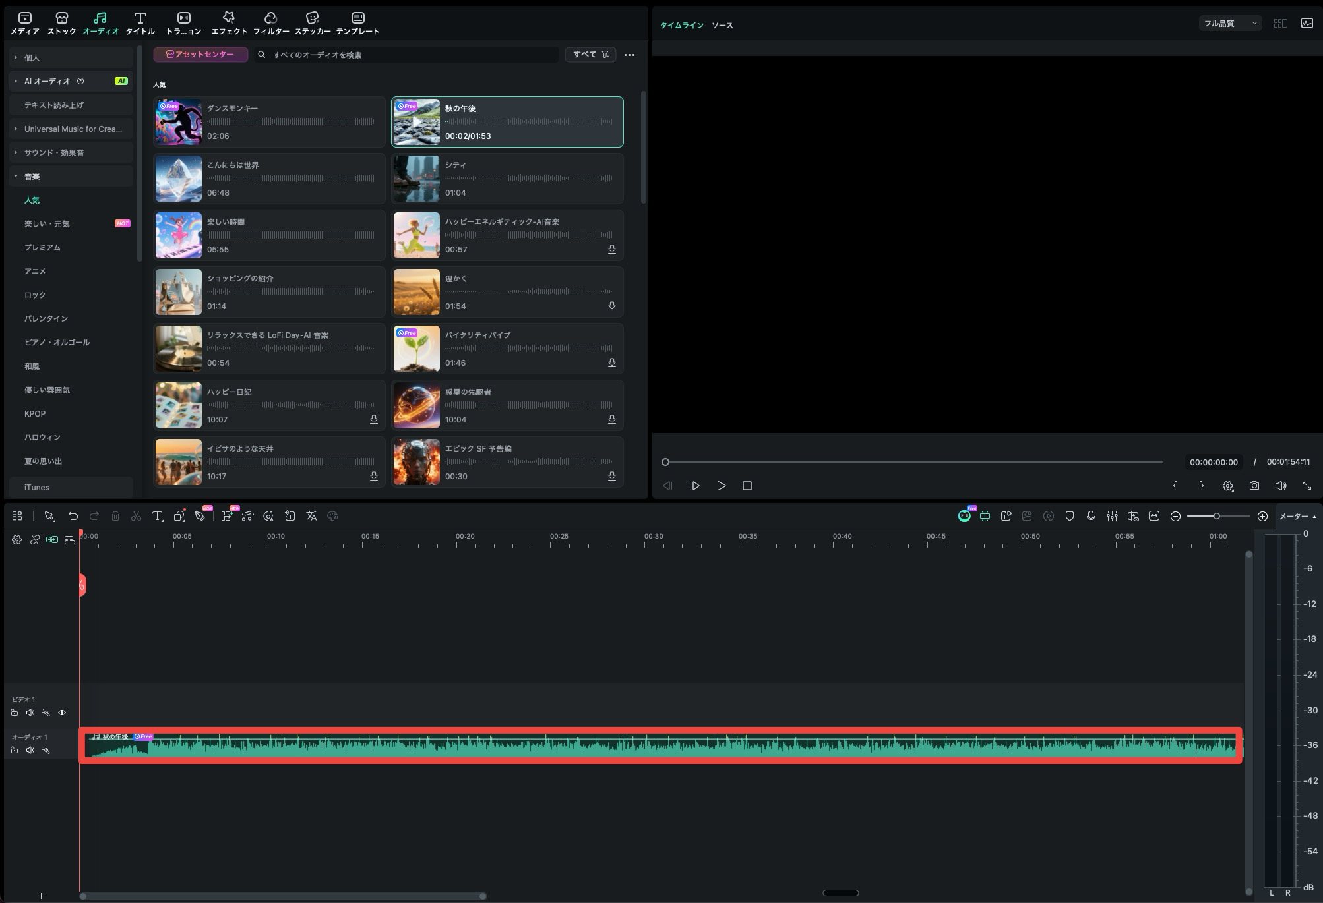Click the text tool in timeline toolbar
This screenshot has height=903, width=1323.
pos(158,516)
